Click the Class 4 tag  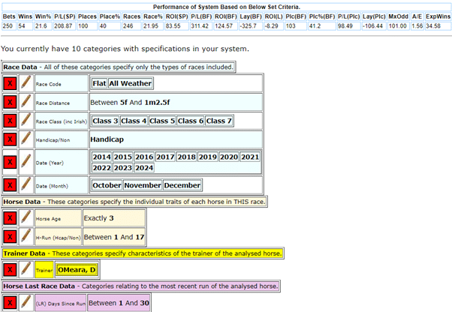pos(134,121)
